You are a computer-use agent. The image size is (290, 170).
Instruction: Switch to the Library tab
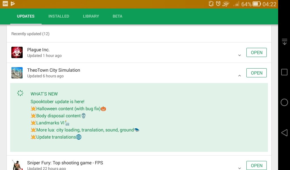pyautogui.click(x=91, y=16)
